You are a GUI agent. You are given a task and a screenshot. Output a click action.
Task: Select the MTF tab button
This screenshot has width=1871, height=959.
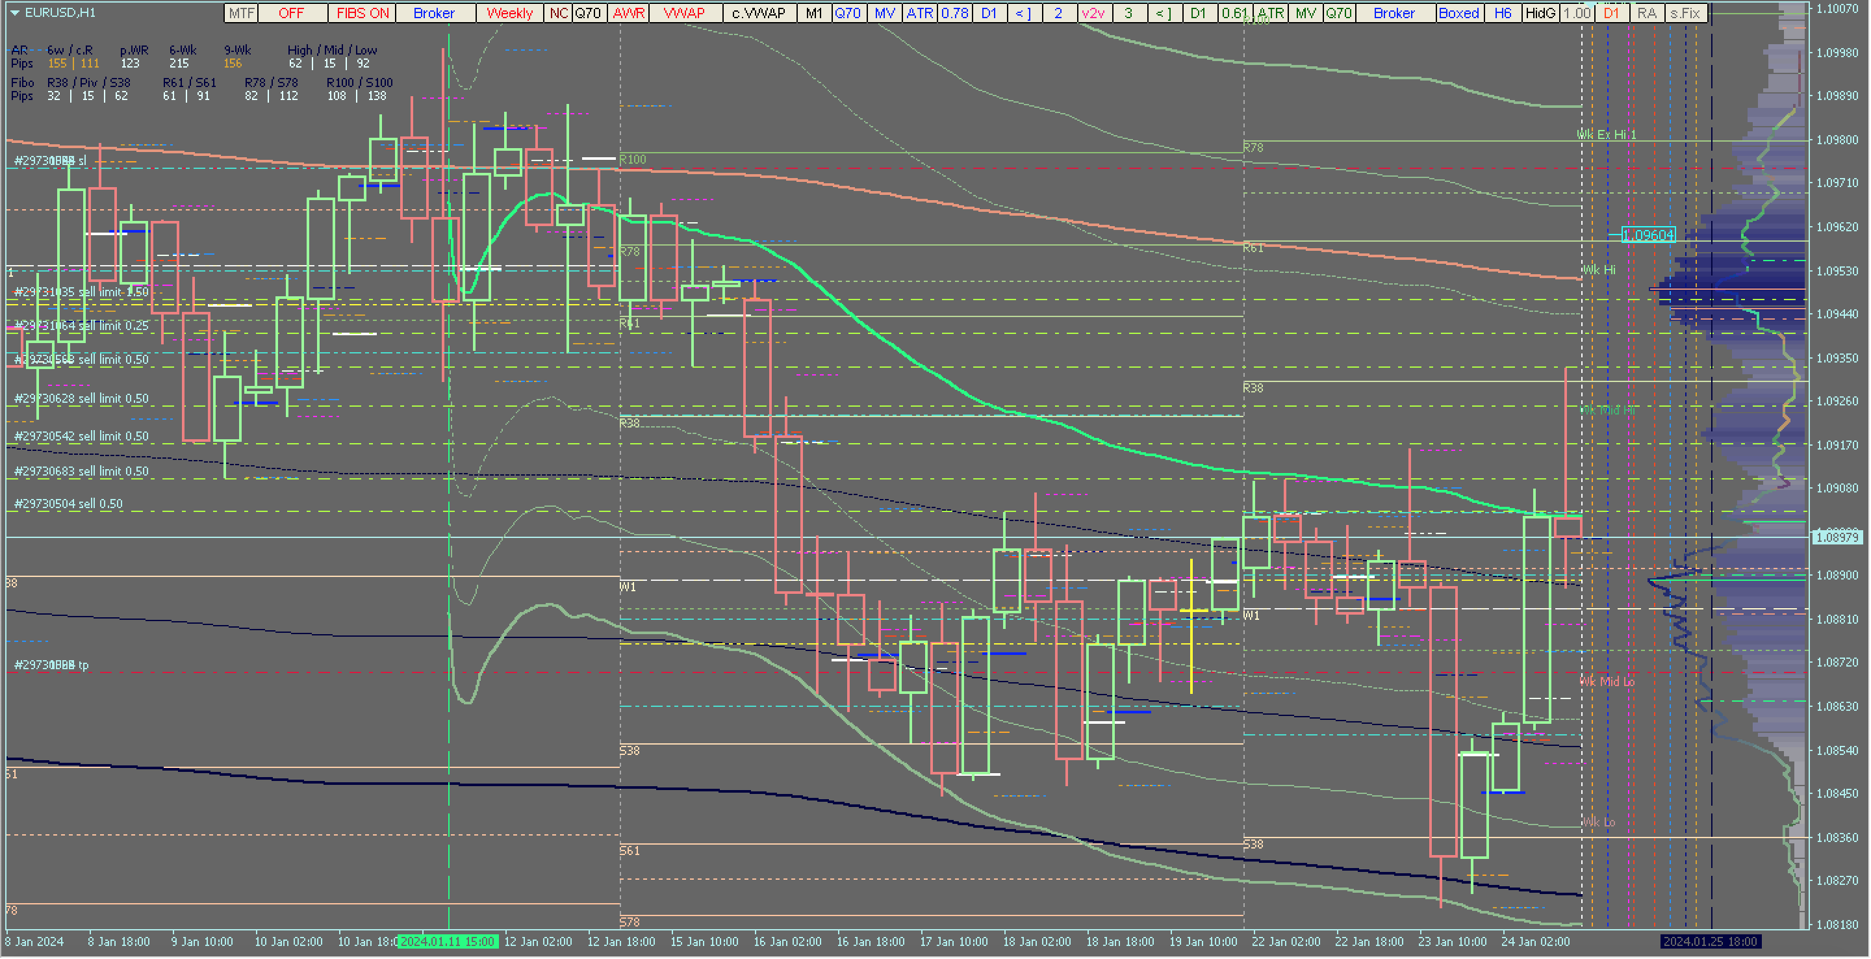point(241,13)
